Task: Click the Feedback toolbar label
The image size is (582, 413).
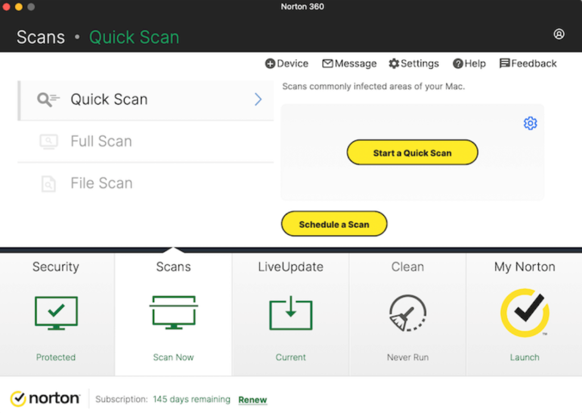Action: [534, 64]
